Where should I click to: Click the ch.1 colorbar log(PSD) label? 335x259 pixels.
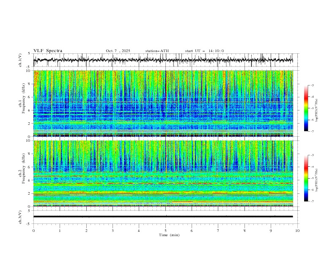tap(317, 110)
